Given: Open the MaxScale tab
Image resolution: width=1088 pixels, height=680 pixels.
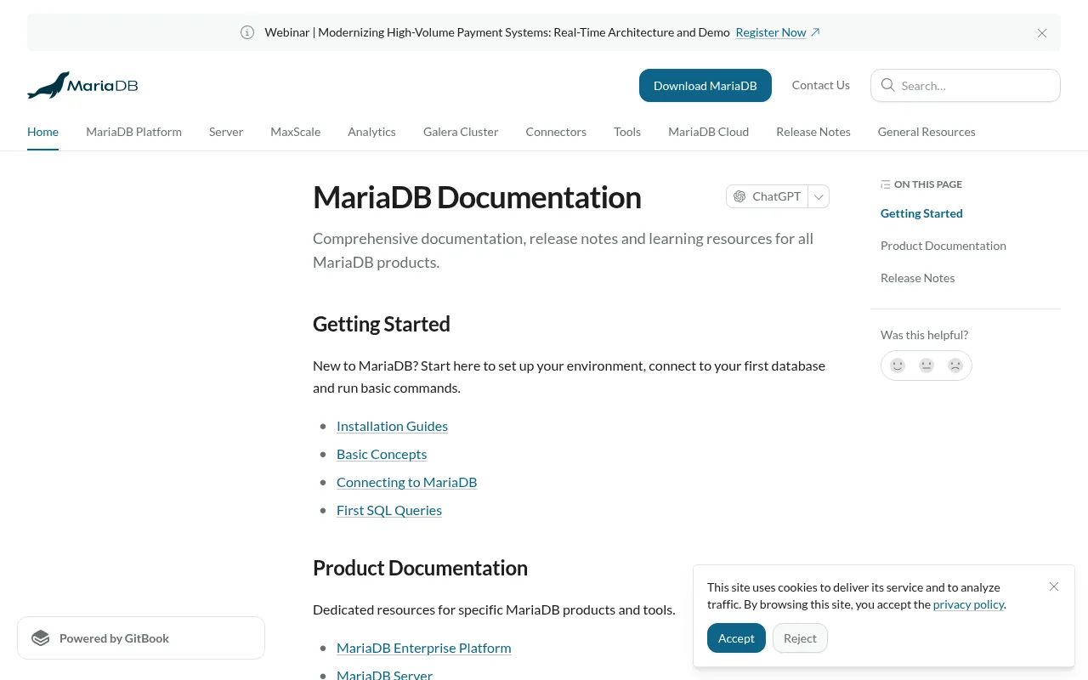Looking at the screenshot, I should [x=296, y=132].
